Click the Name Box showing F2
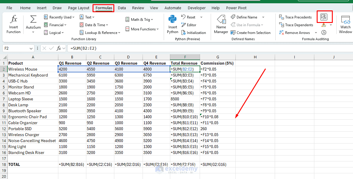This screenshot has width=353, height=179. coord(16,49)
